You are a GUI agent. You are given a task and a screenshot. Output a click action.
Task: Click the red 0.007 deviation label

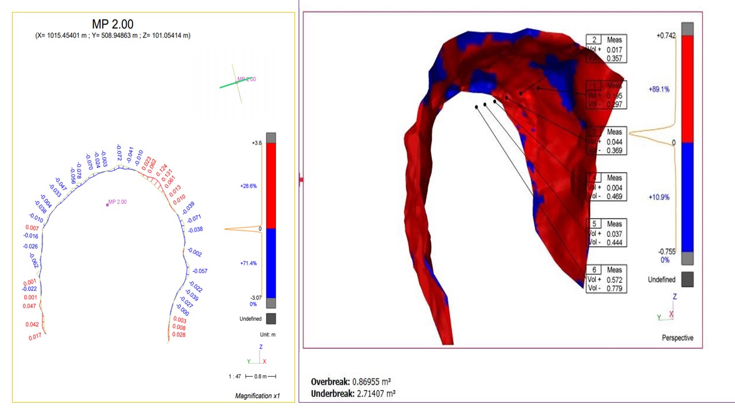(x=33, y=228)
